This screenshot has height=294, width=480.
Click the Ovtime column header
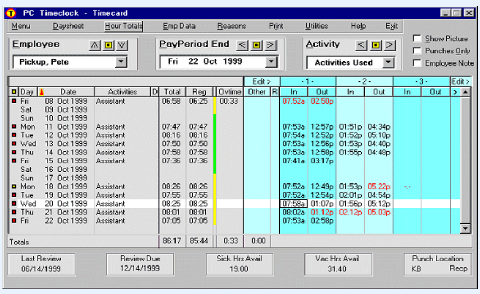tap(230, 91)
